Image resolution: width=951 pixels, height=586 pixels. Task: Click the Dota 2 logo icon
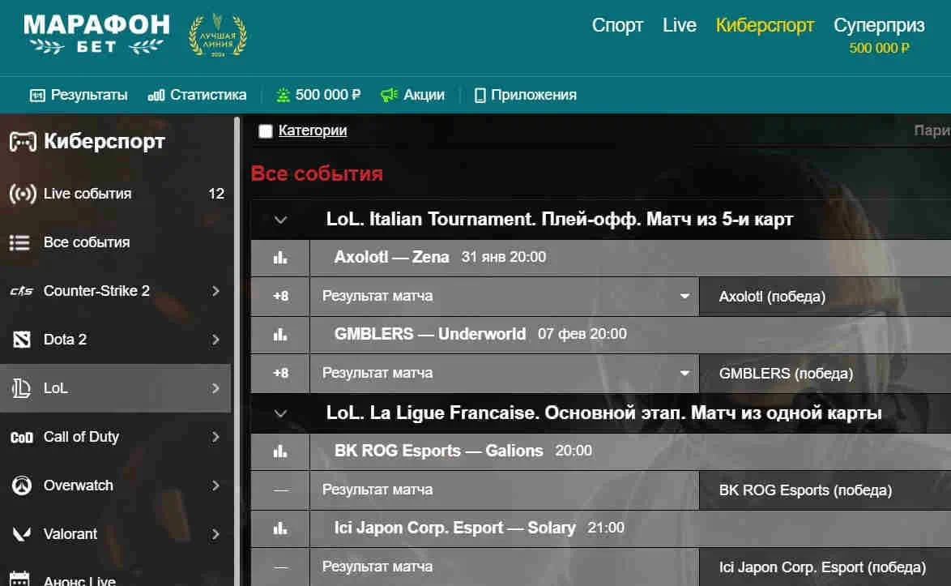click(x=21, y=340)
